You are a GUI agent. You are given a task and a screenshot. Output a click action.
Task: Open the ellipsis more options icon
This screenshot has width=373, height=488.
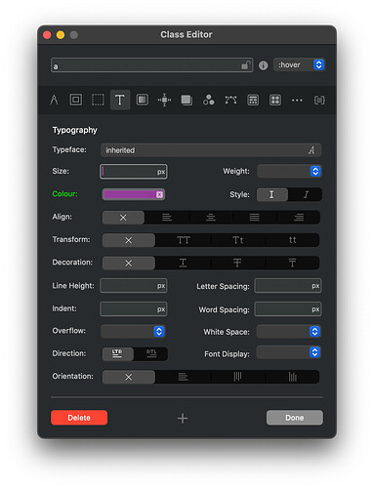pyautogui.click(x=297, y=101)
